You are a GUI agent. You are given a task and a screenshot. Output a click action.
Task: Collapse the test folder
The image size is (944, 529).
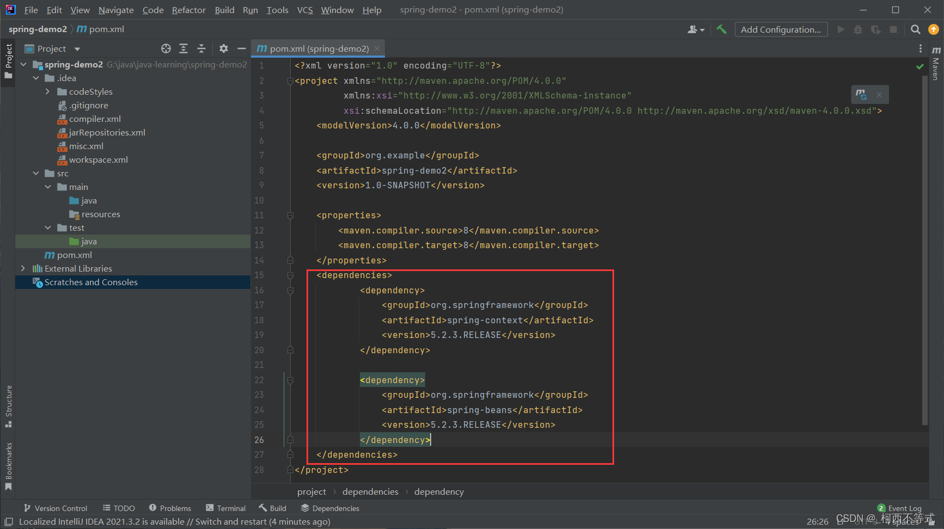tap(48, 227)
